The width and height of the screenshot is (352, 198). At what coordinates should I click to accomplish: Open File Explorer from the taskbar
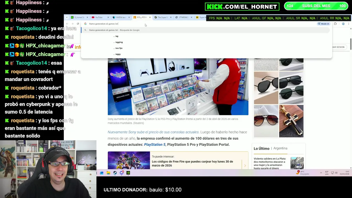click(x=108, y=173)
